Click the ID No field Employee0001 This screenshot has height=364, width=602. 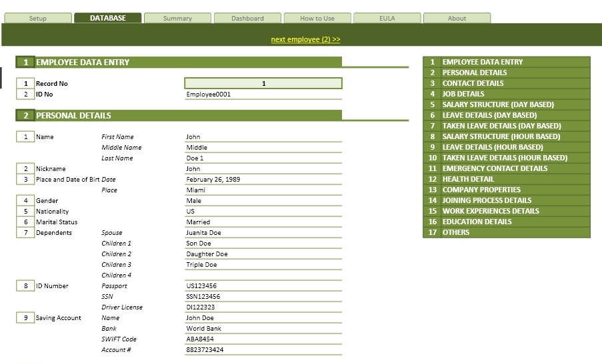pos(263,94)
